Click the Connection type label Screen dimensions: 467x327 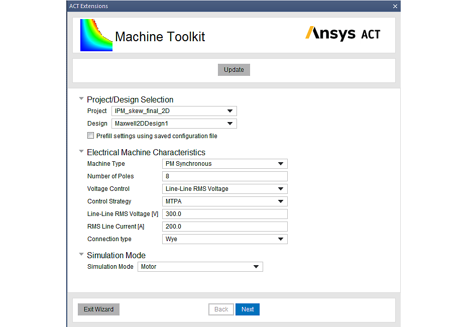click(109, 239)
